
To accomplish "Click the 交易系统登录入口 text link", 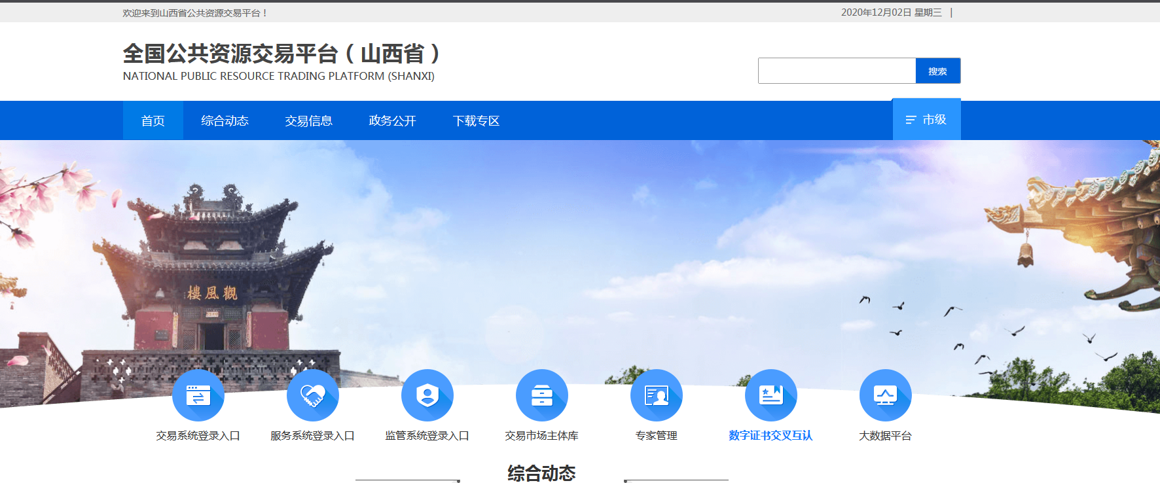I will coord(198,435).
